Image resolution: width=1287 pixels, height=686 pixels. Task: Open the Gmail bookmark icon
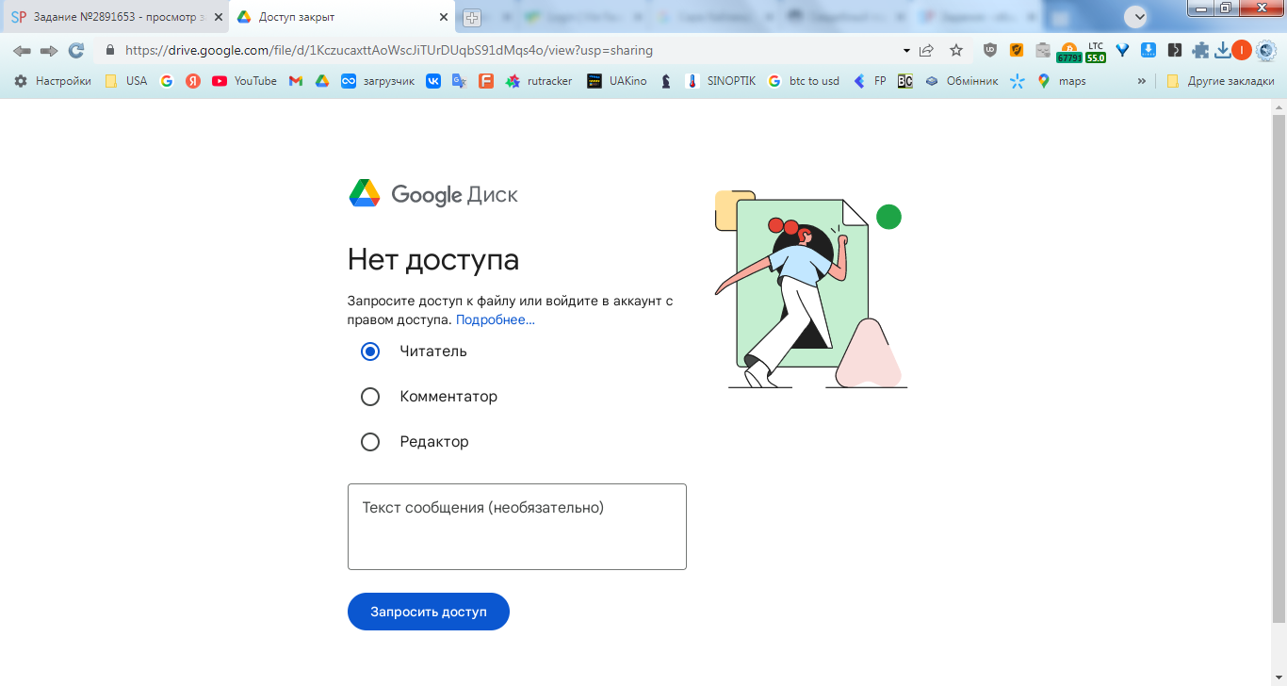coord(296,81)
